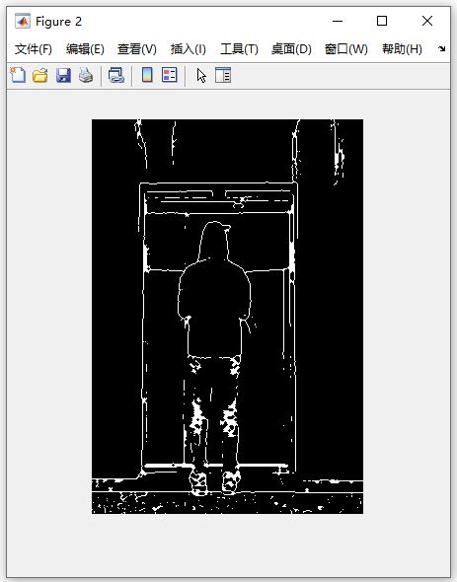The height and width of the screenshot is (582, 457).
Task: Print the figure using the printer icon
Action: point(86,75)
